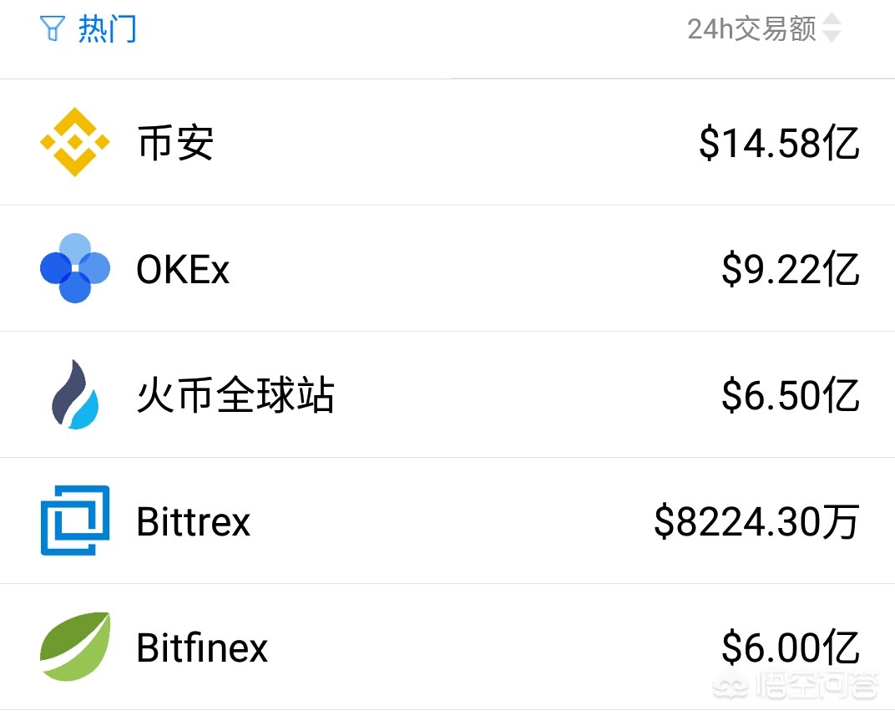Sort by 24h交易额 column header
Viewport: 895px width, 716px height.
coord(751,29)
